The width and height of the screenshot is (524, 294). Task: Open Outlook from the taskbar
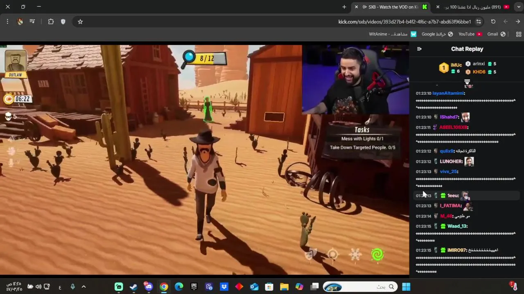tap(254, 287)
